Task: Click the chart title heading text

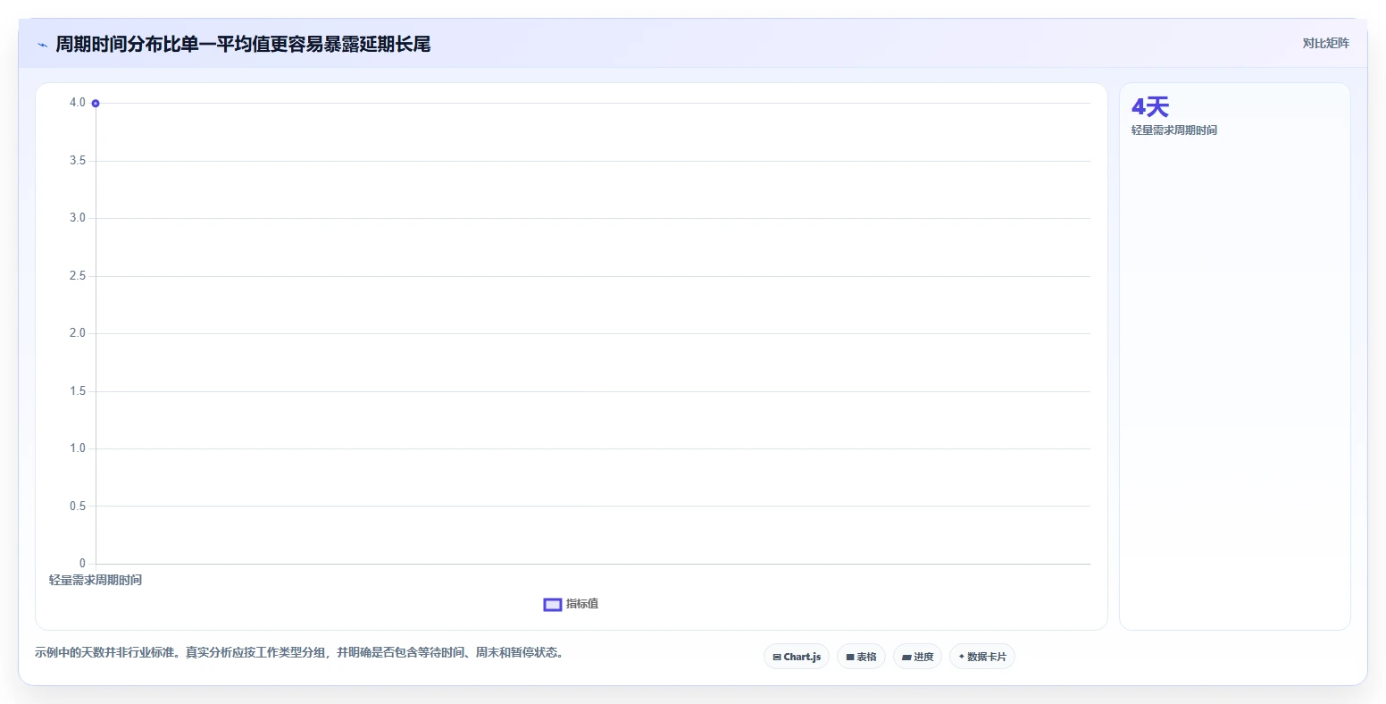Action: tap(243, 45)
